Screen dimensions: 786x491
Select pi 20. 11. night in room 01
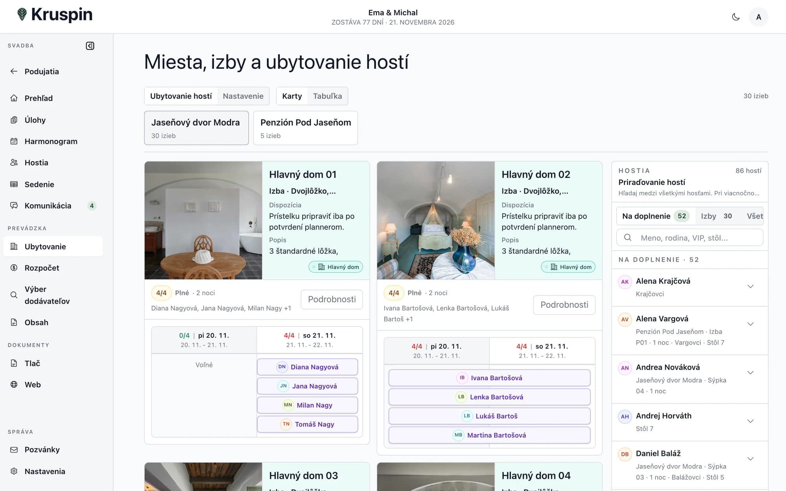click(204, 340)
